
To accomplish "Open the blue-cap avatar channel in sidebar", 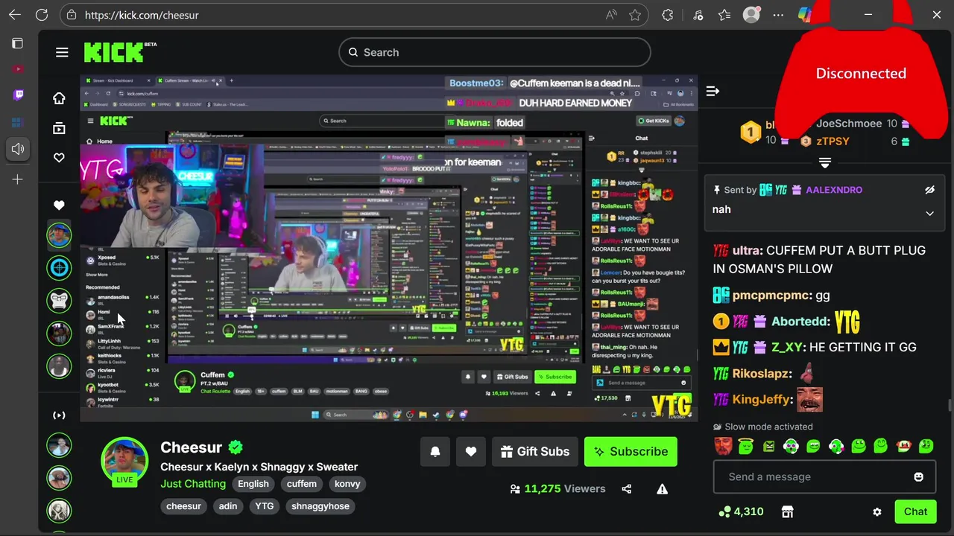I will [x=59, y=234].
